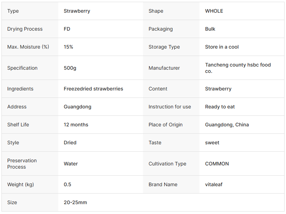The width and height of the screenshot is (286, 214).
Task: Click the Tancheng county hsbc food manufacturer
Action: 238,68
